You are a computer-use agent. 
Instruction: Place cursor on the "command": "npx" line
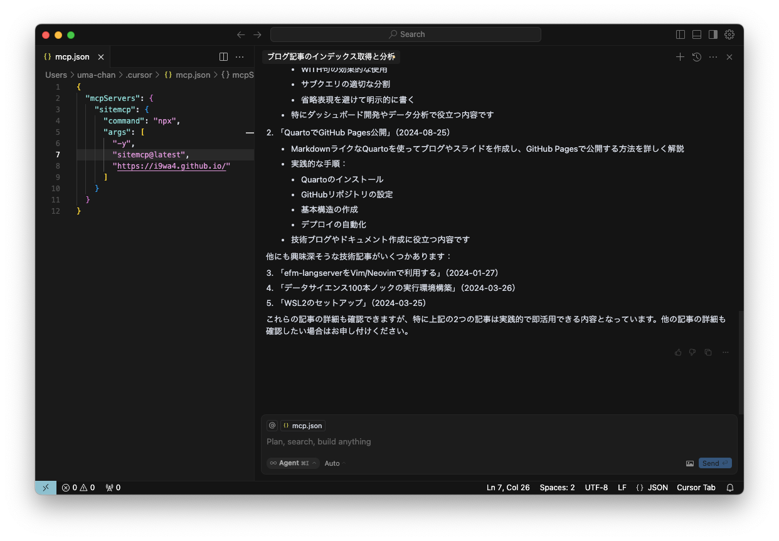pos(142,121)
